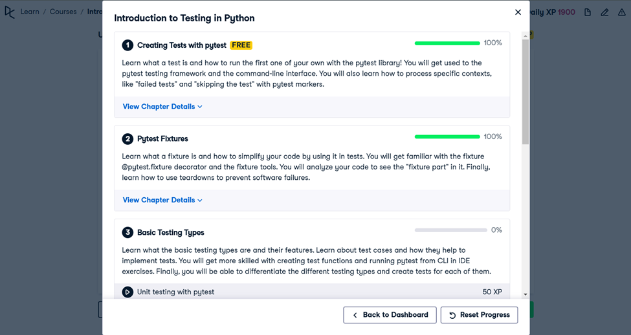631x335 pixels.
Task: Click the play icon for Unit testing with pytest
Action: coord(127,292)
